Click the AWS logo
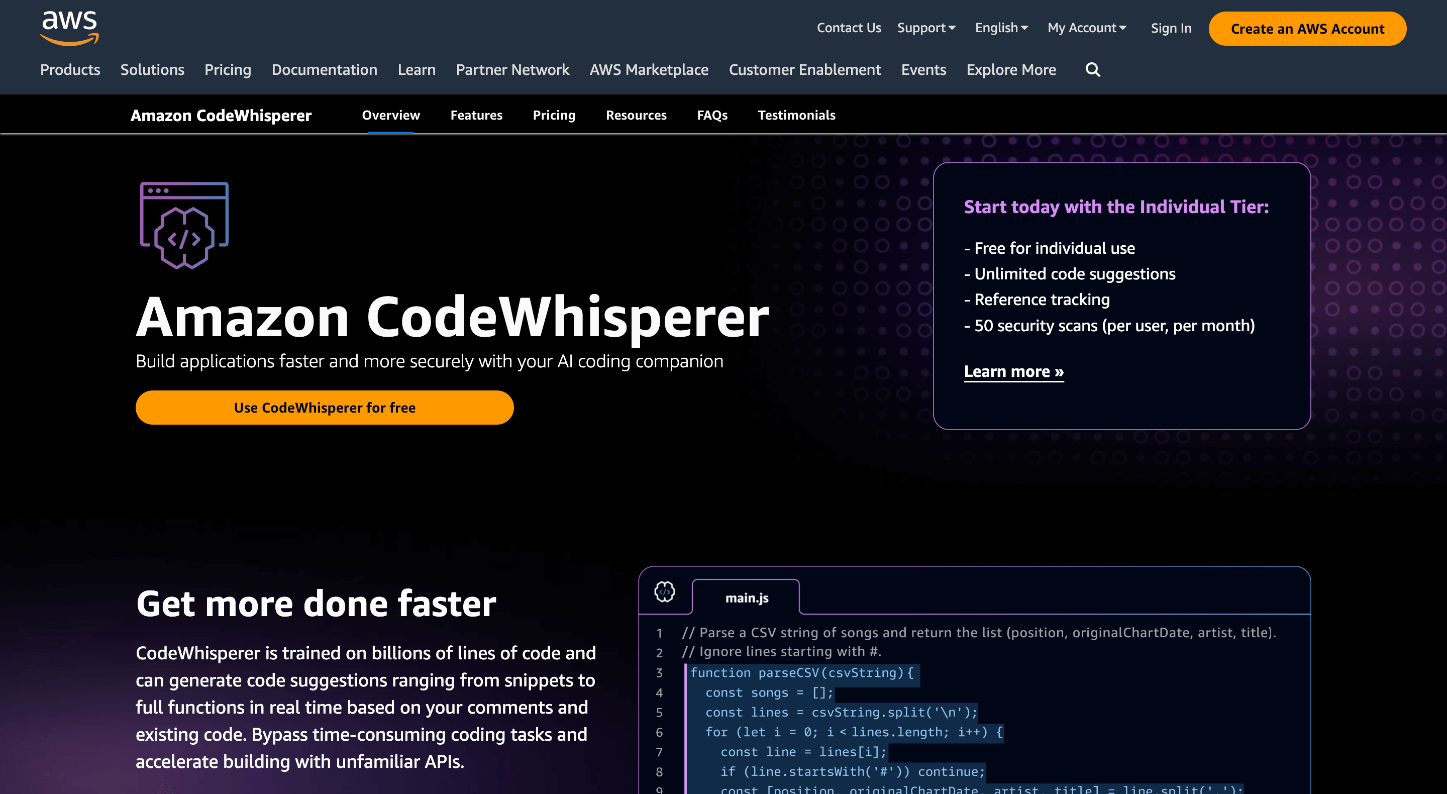1447x794 pixels. pyautogui.click(x=70, y=28)
